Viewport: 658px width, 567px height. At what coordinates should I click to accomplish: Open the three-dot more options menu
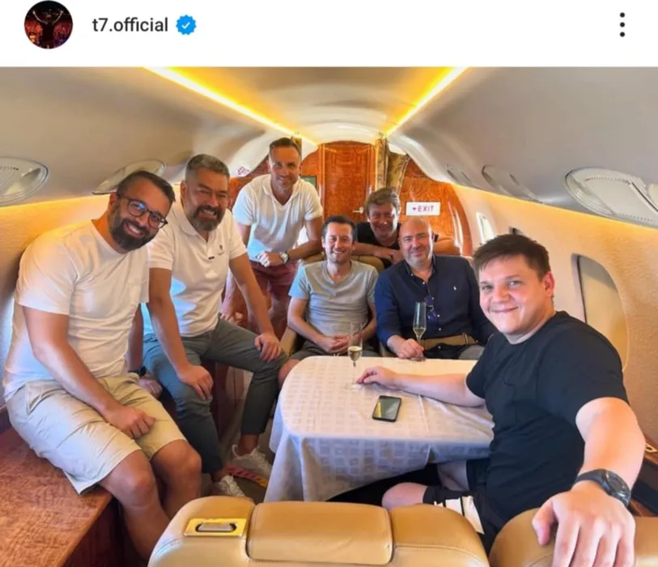click(x=622, y=25)
